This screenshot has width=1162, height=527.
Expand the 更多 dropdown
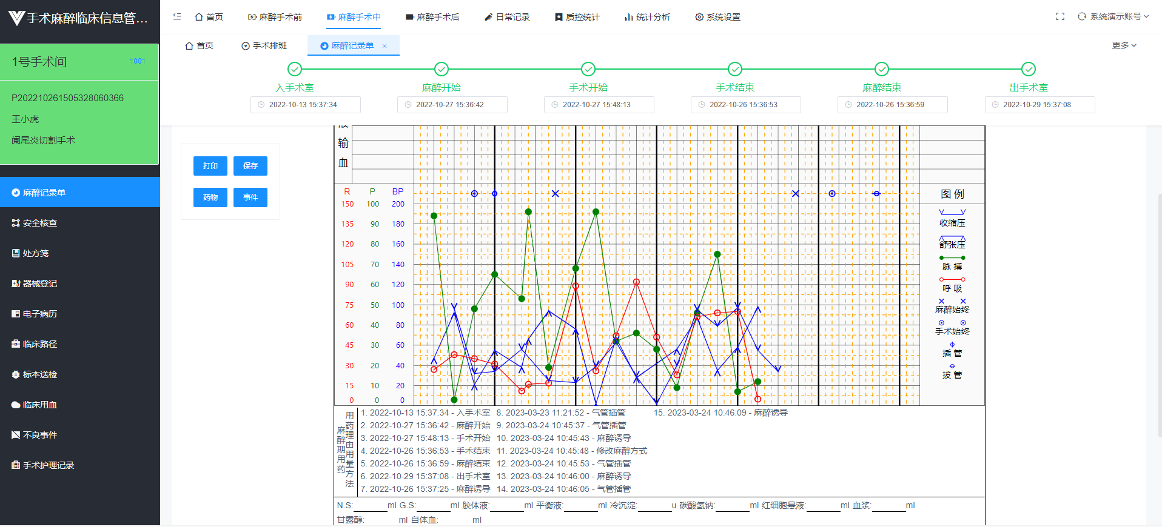[1124, 45]
